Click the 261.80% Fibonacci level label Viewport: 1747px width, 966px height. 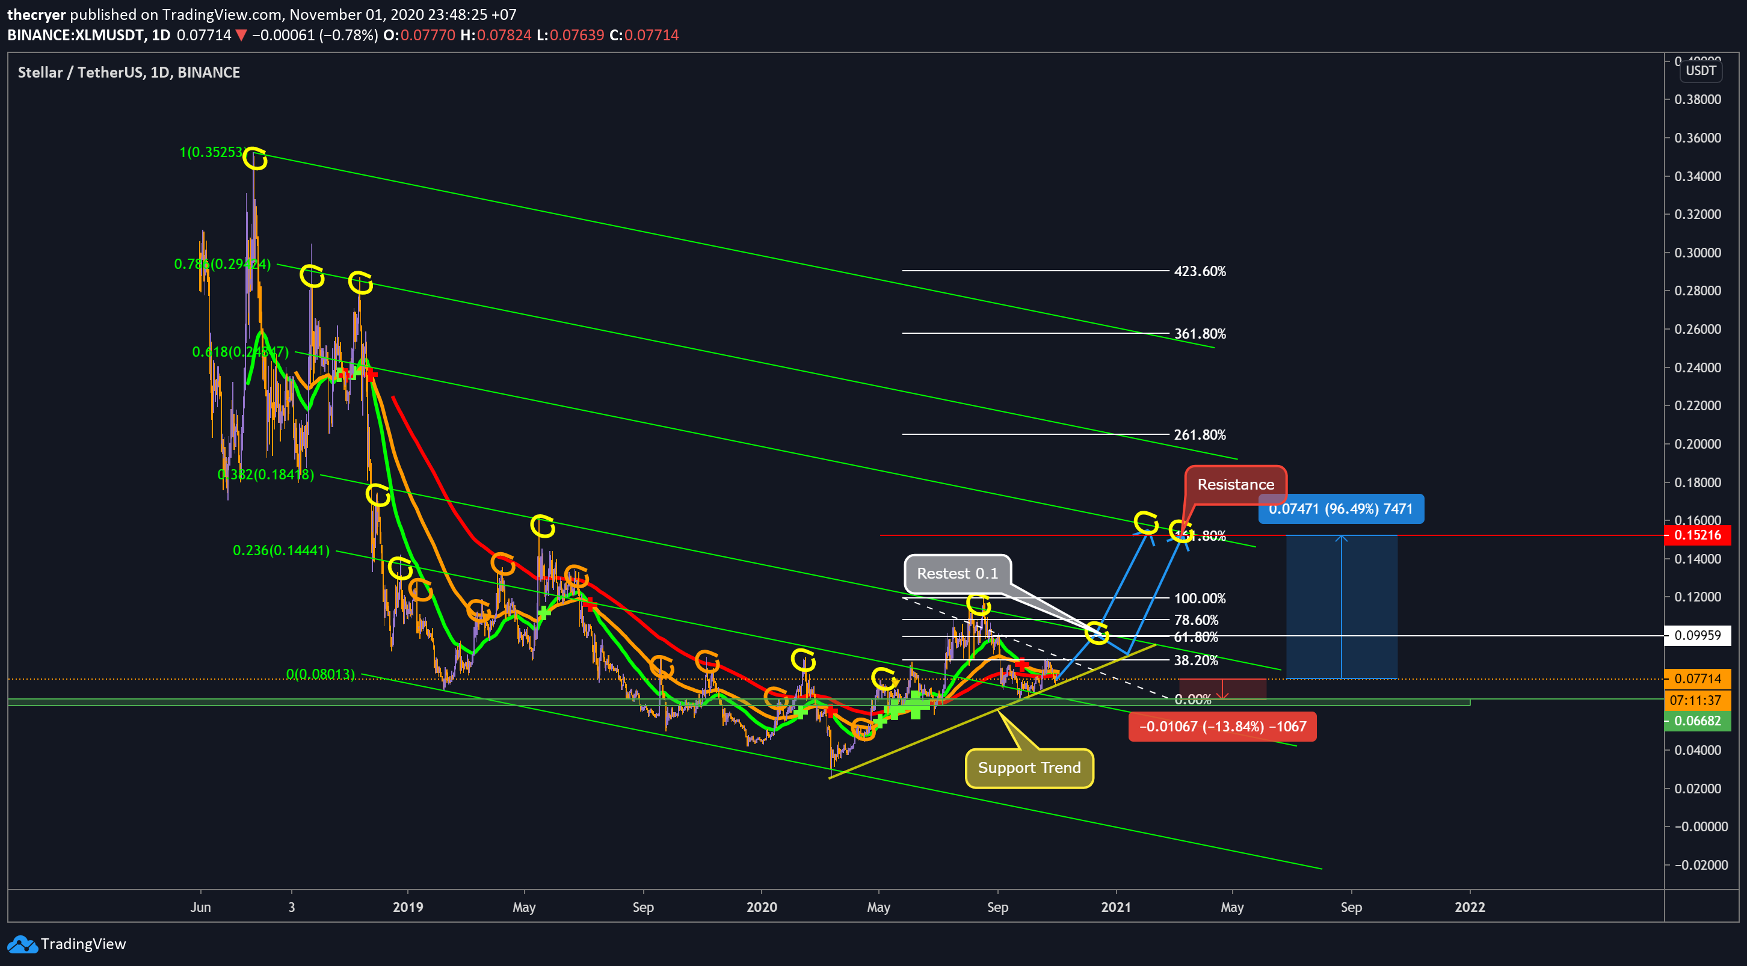pos(1200,434)
